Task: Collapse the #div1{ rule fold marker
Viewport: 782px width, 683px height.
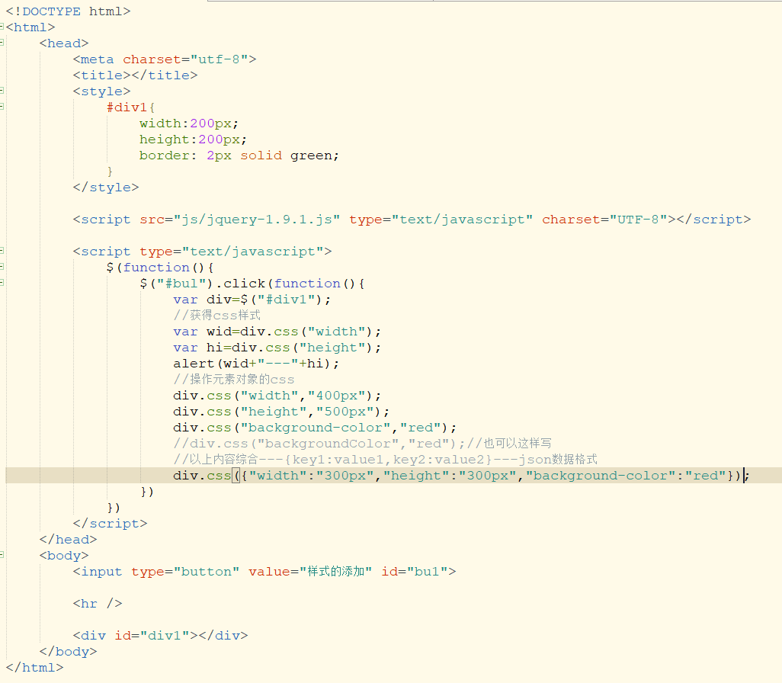Action: click(x=2, y=106)
